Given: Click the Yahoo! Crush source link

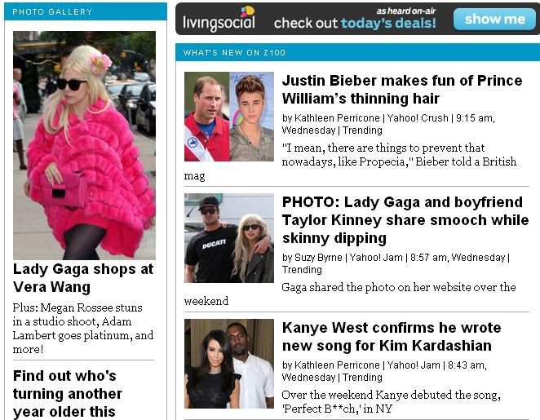Looking at the screenshot, I should tap(418, 118).
